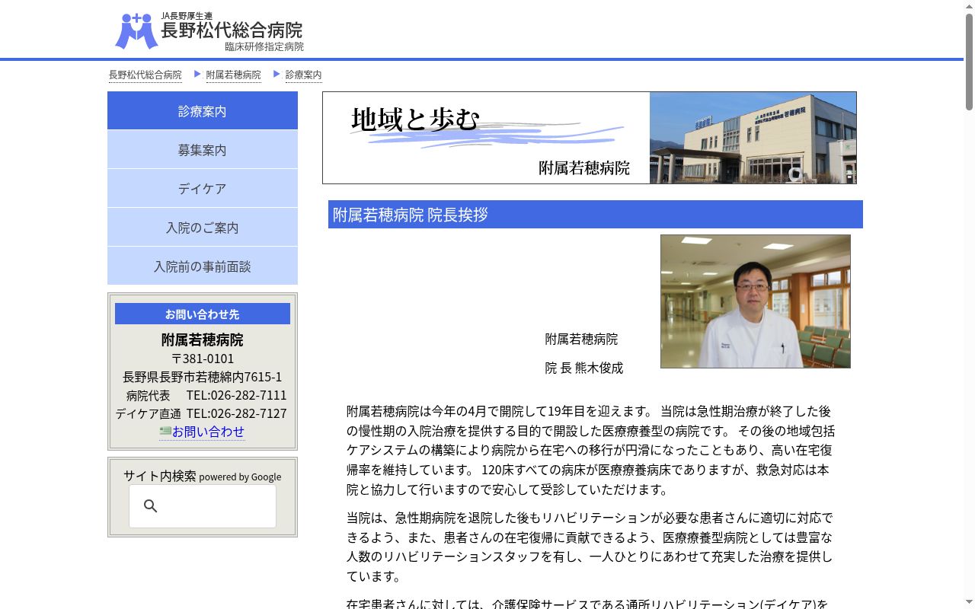Click the TEL:026-282-7111 phone number

[237, 395]
